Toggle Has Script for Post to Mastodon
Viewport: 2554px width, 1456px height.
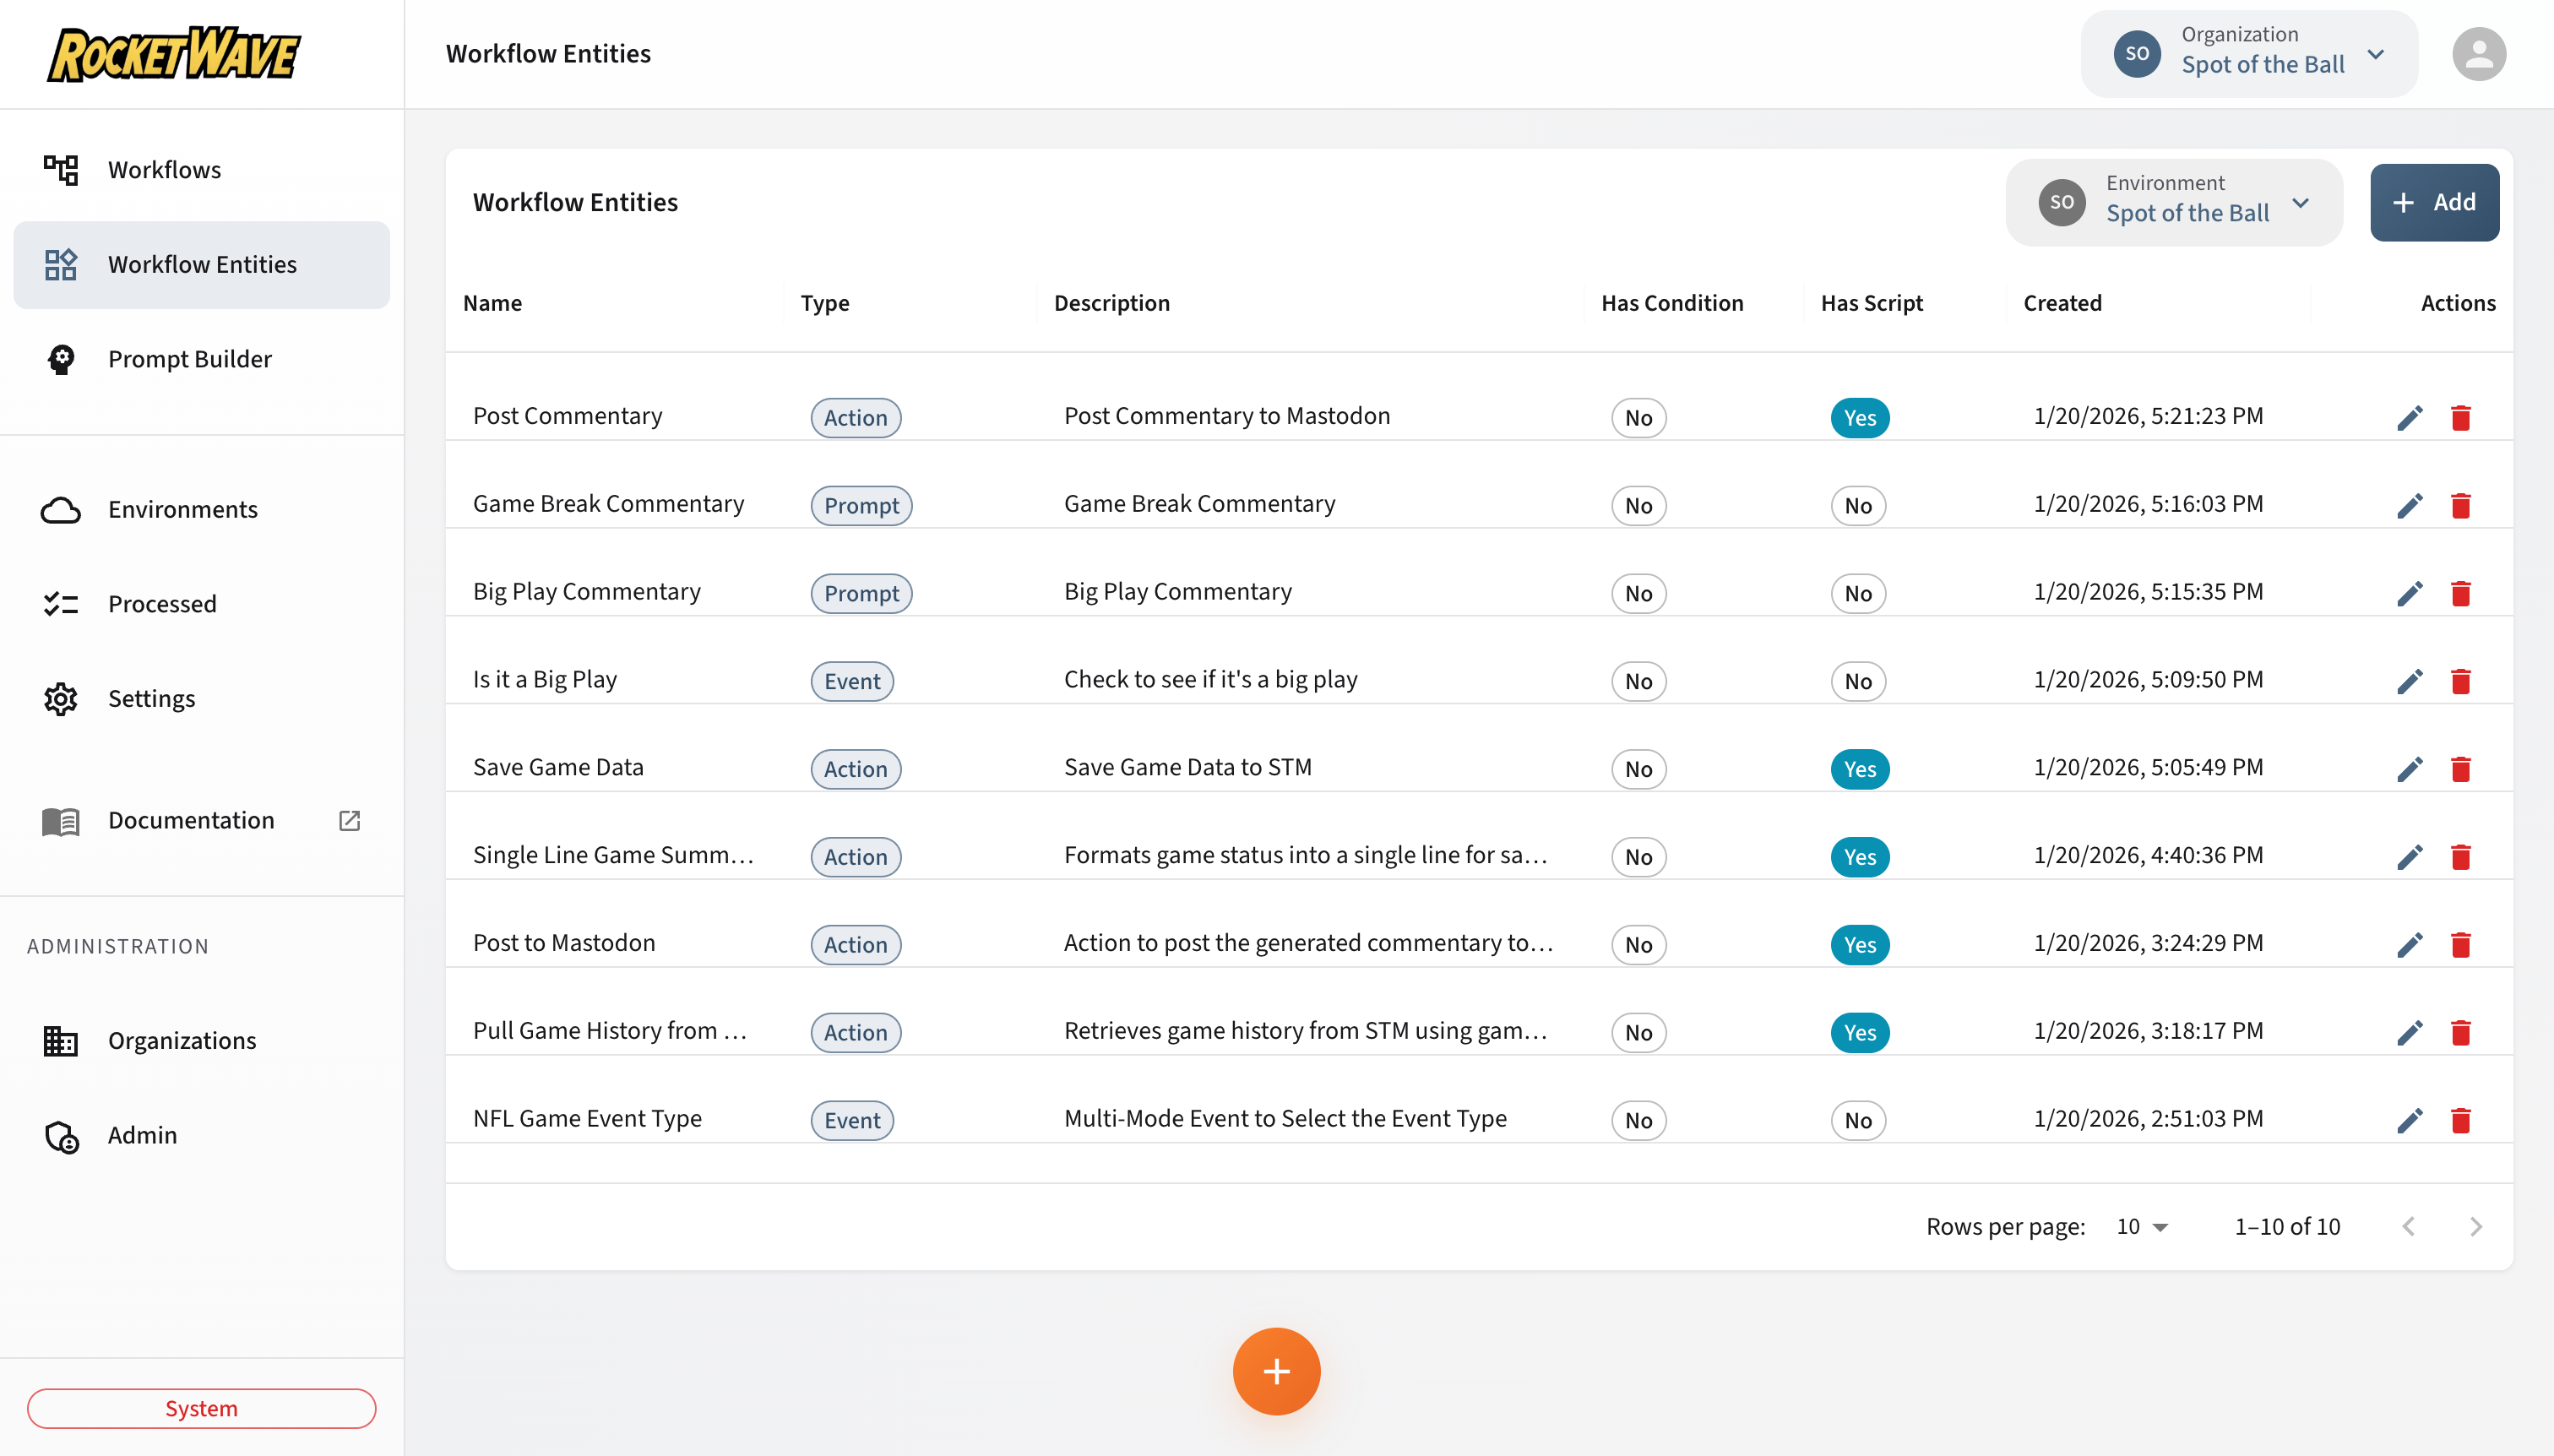1859,944
